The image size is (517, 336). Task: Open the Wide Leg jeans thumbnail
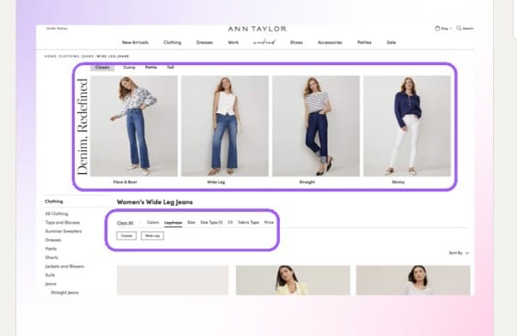[x=224, y=126]
